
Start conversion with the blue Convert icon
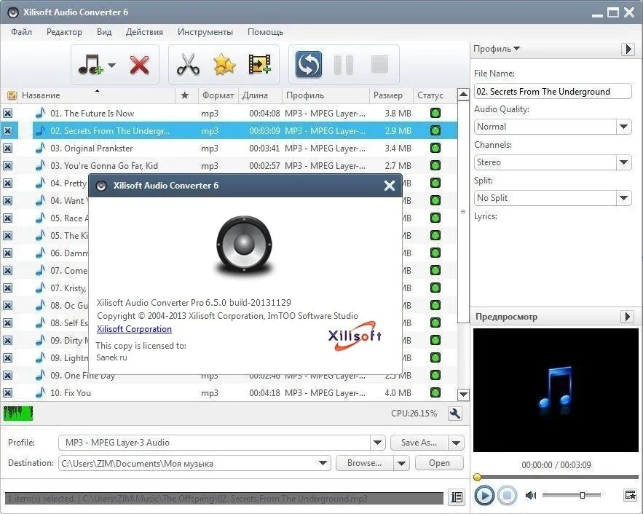coord(308,64)
